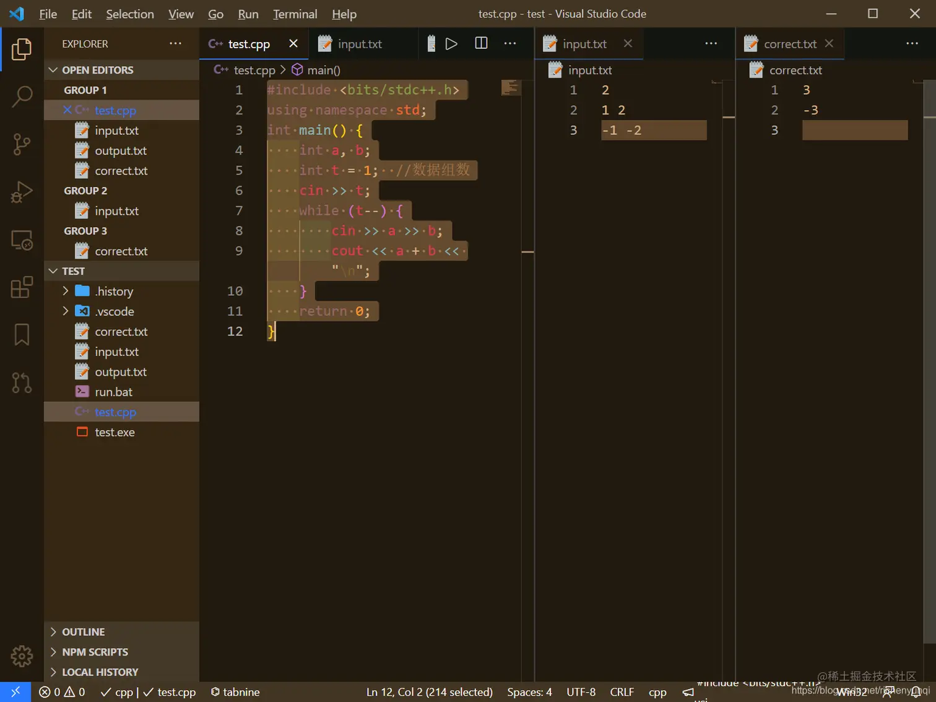Open the Bookmarks view in activity bar

coord(22,335)
